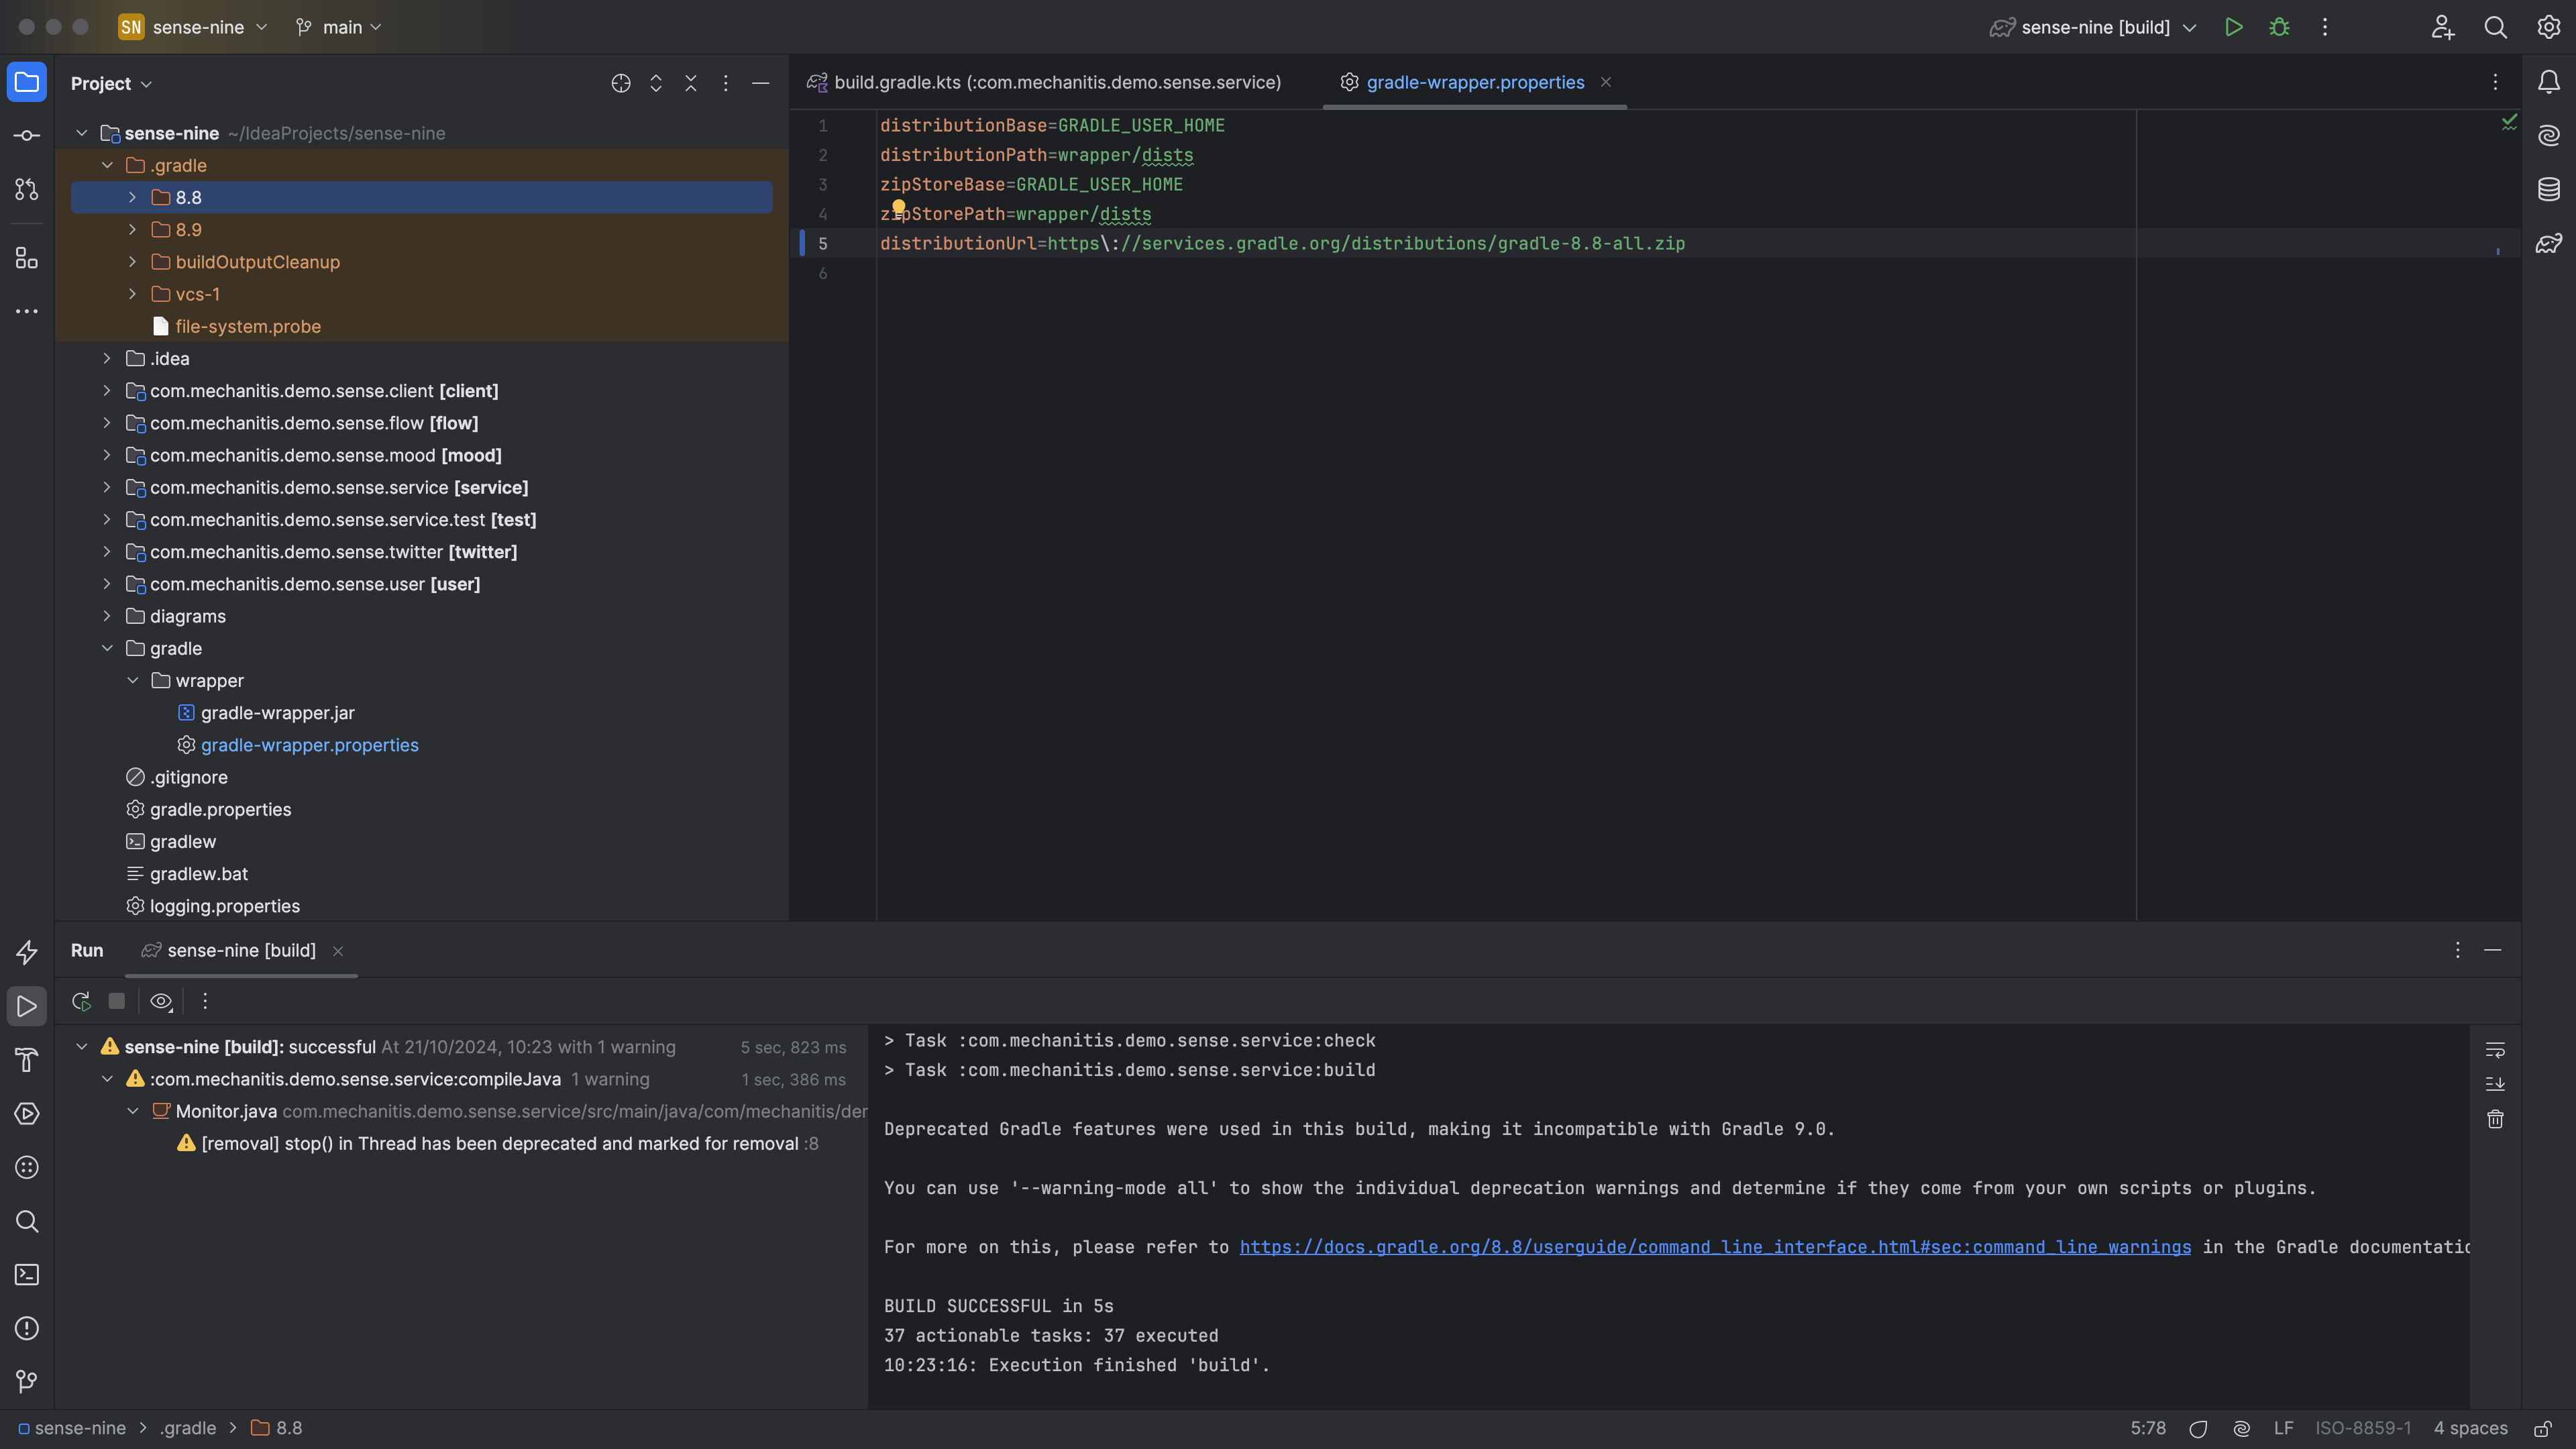
Task: Toggle the filter eye icon in Run panel
Action: [161, 1000]
